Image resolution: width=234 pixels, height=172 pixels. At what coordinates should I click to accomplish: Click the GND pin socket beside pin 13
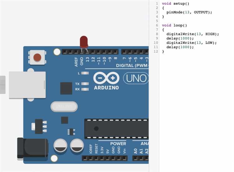pyautogui.click(x=82, y=52)
